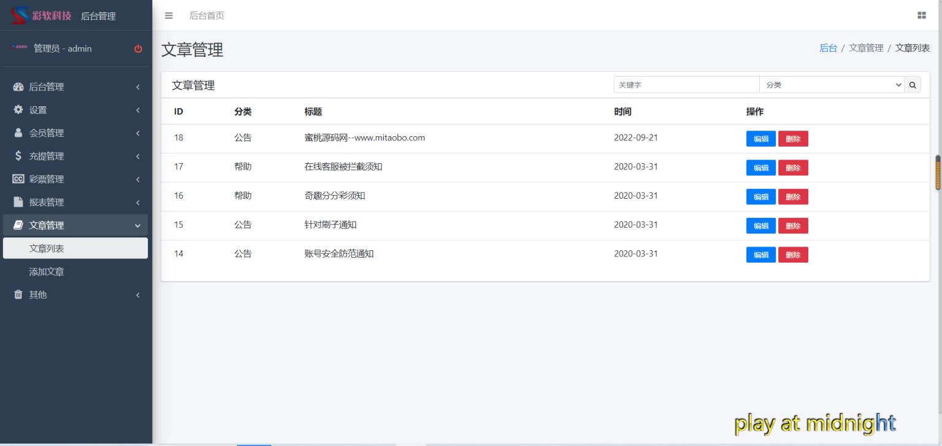Viewport: 942px width, 446px height.
Task: Toggle the grid layout icon at top right
Action: [x=921, y=15]
